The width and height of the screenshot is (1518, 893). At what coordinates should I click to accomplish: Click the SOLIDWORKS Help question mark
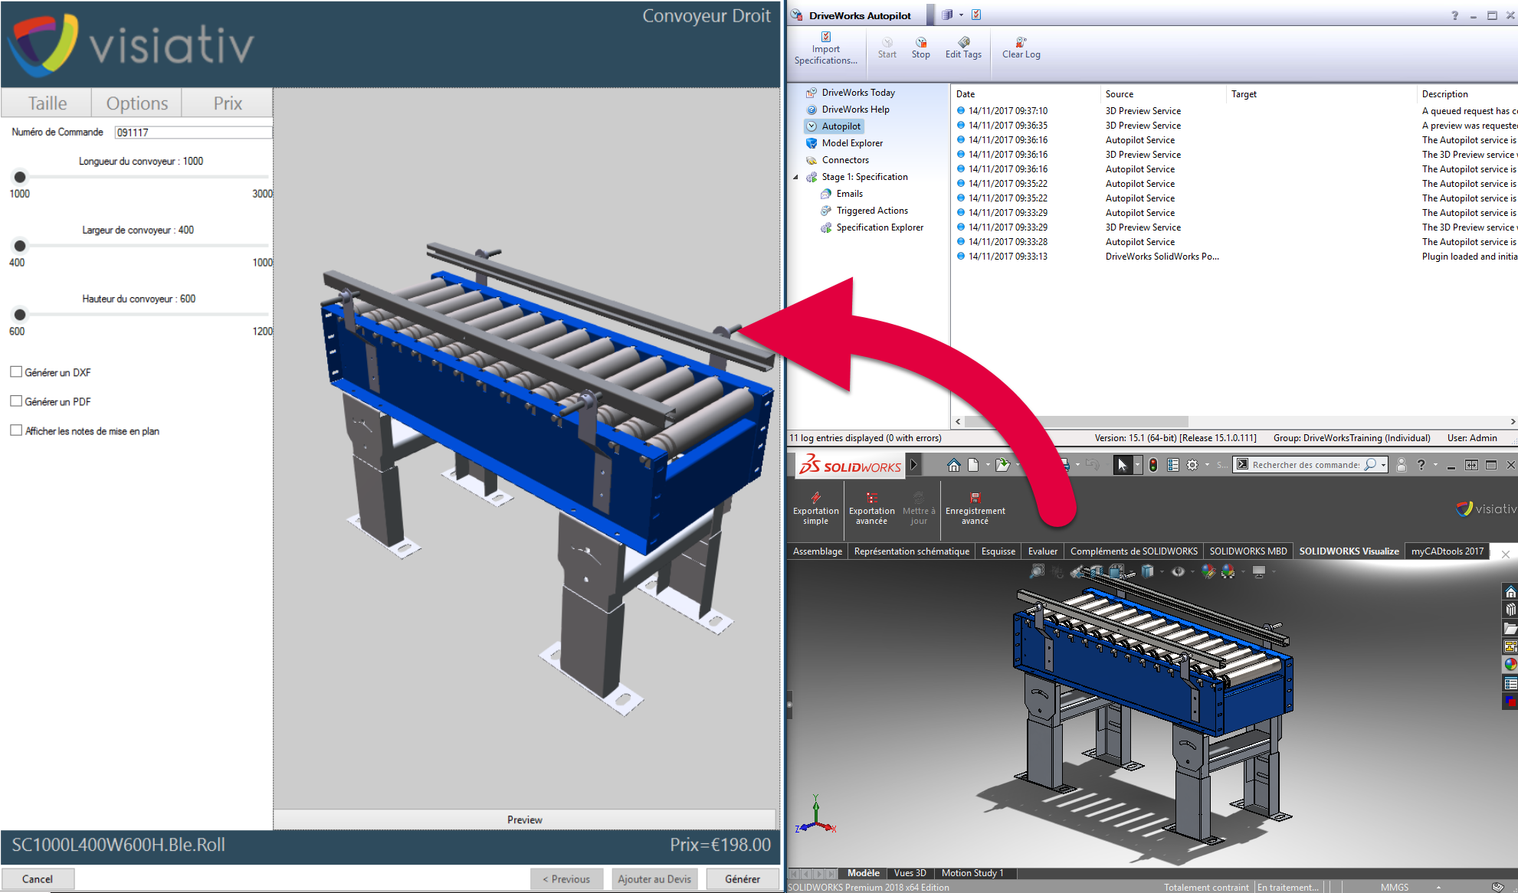[x=1421, y=465]
